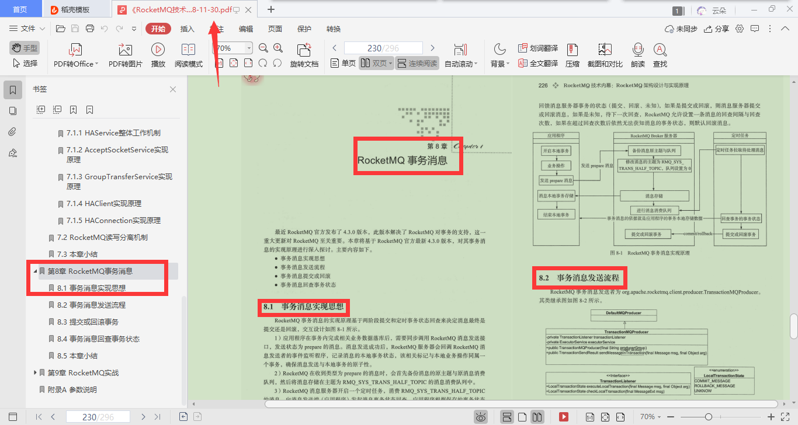The height and width of the screenshot is (425, 798).
Task: Switch to the 编辑 ribbon tab
Action: [x=246, y=29]
